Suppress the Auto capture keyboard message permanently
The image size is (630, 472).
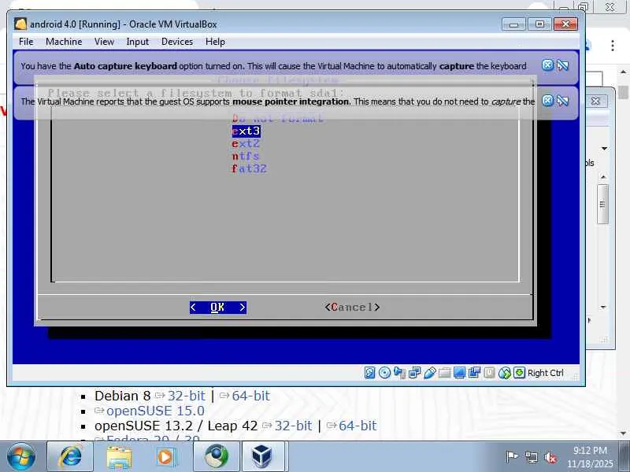point(563,65)
